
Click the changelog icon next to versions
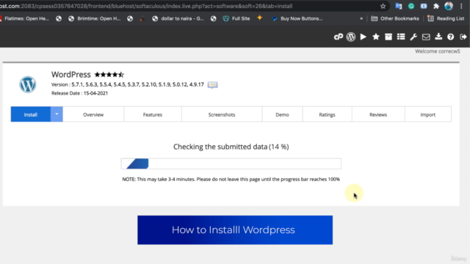point(212,85)
